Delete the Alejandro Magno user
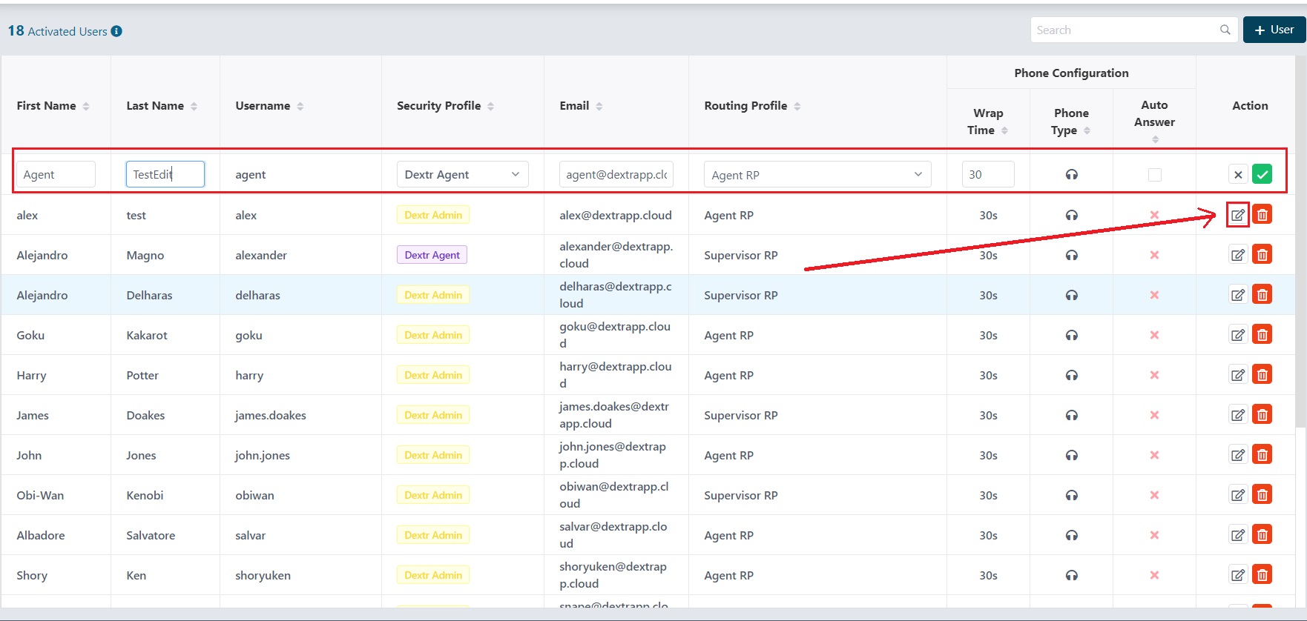The image size is (1307, 621). tap(1262, 255)
